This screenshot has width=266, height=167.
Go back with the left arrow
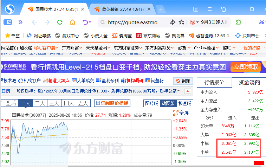tap(34, 22)
